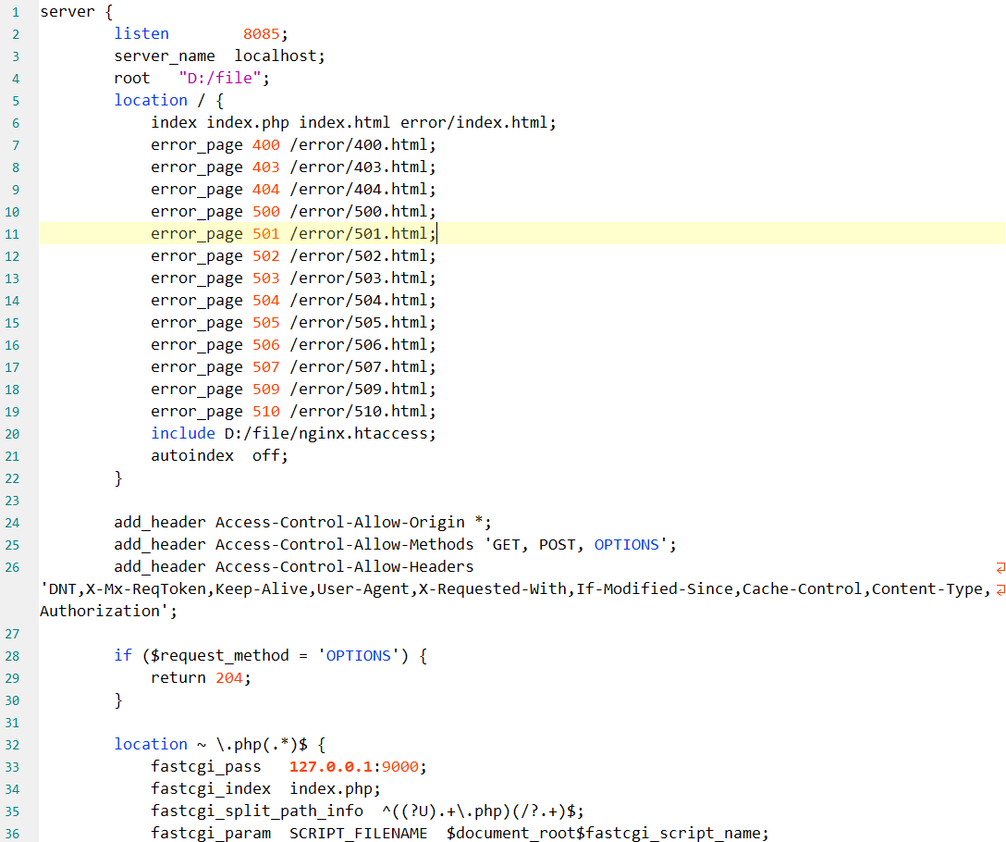Click the upper word-wrap arrow icon on line 26

[999, 567]
